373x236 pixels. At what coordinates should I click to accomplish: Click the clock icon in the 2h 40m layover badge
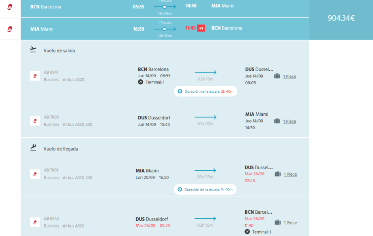(180, 91)
